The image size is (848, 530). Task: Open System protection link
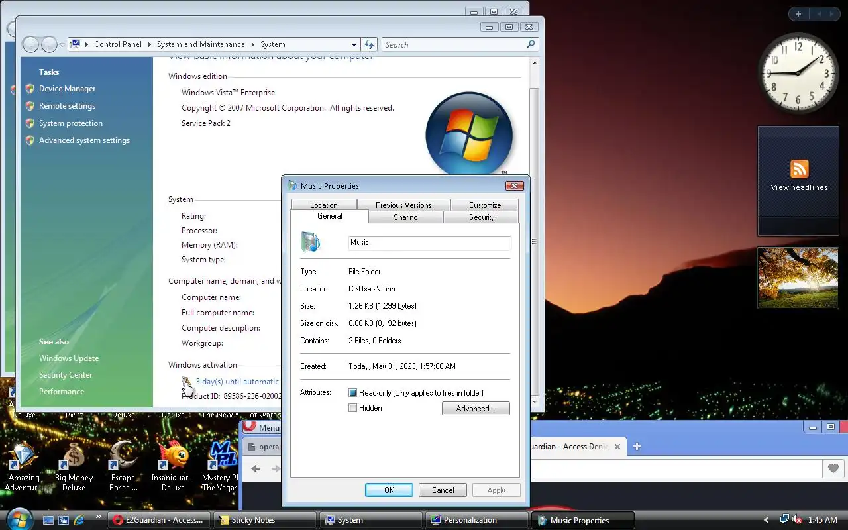point(71,123)
